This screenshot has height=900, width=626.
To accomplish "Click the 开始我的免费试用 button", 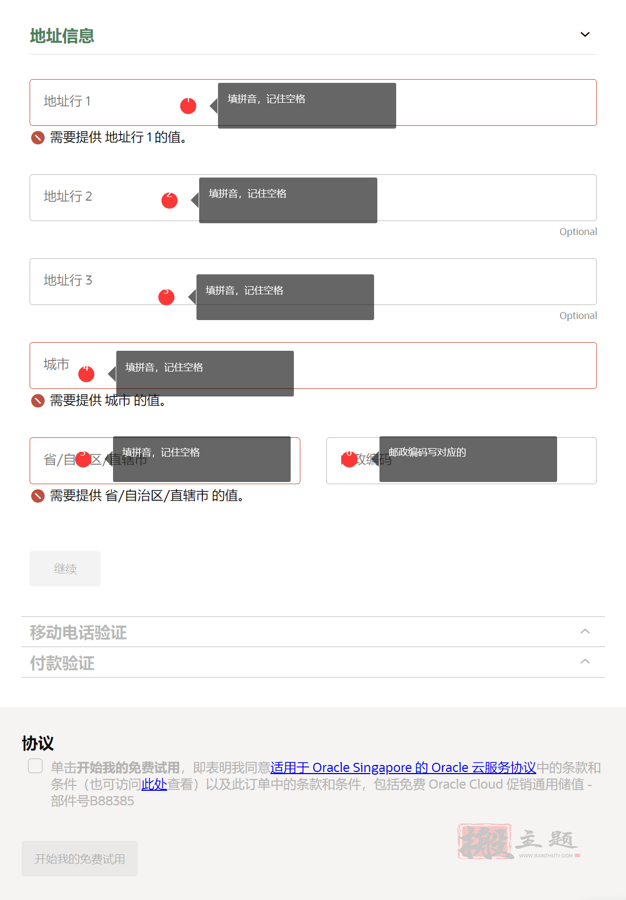I will tap(80, 859).
